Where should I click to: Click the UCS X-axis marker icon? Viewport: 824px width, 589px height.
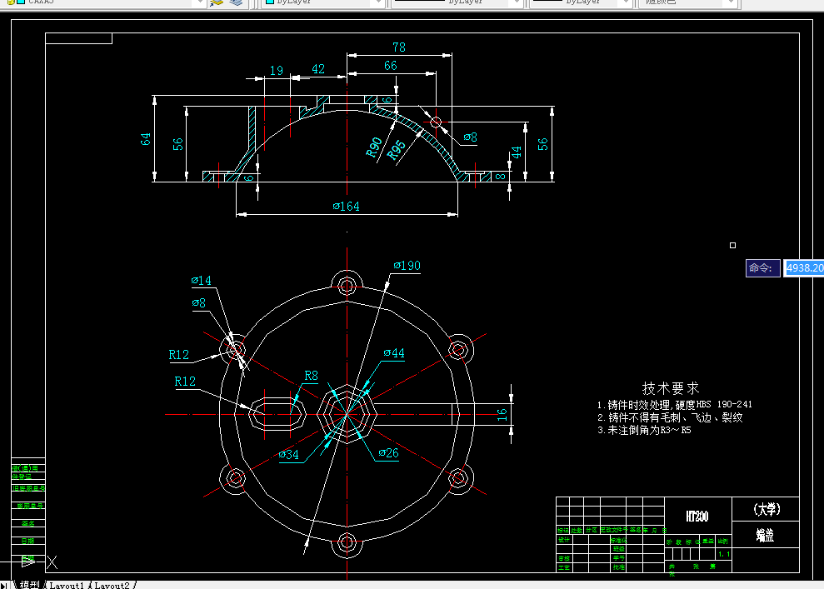tap(52, 562)
